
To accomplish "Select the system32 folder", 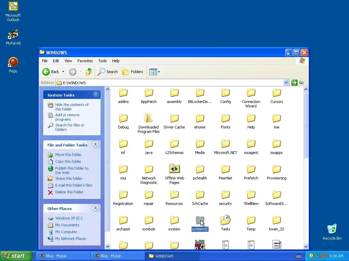I will [200, 224].
